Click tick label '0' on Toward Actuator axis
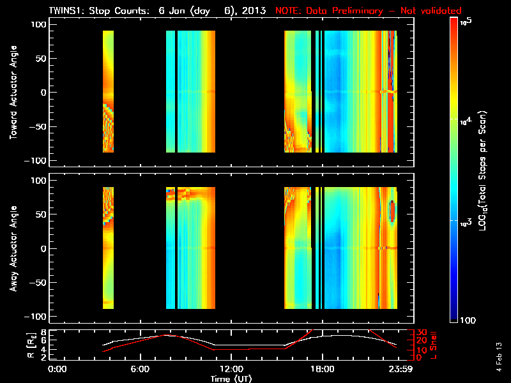The height and width of the screenshot is (383, 511). click(44, 93)
